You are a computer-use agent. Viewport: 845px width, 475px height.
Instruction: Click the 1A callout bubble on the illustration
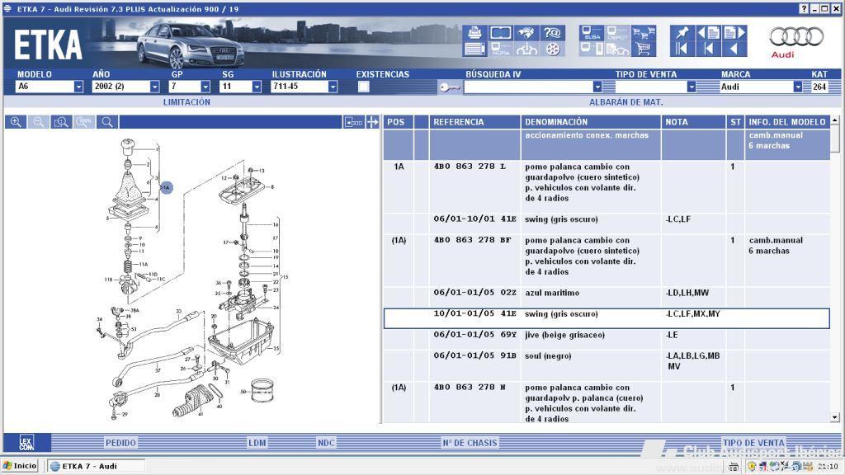point(167,187)
